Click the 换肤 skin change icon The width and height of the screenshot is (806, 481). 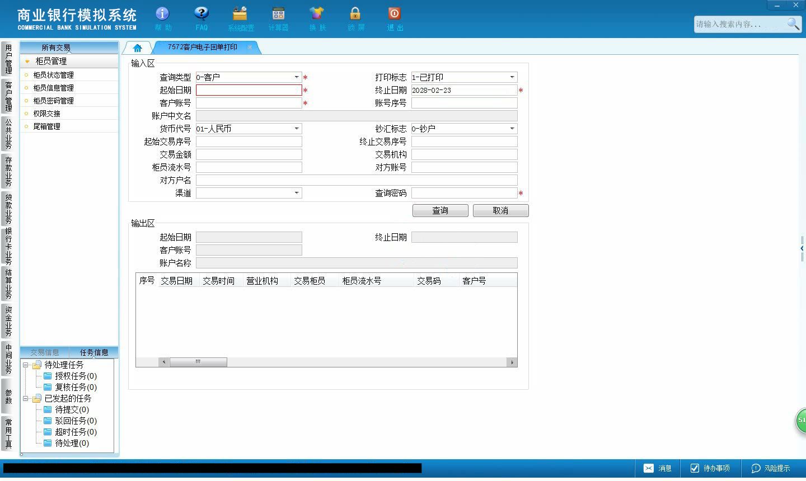(x=317, y=18)
